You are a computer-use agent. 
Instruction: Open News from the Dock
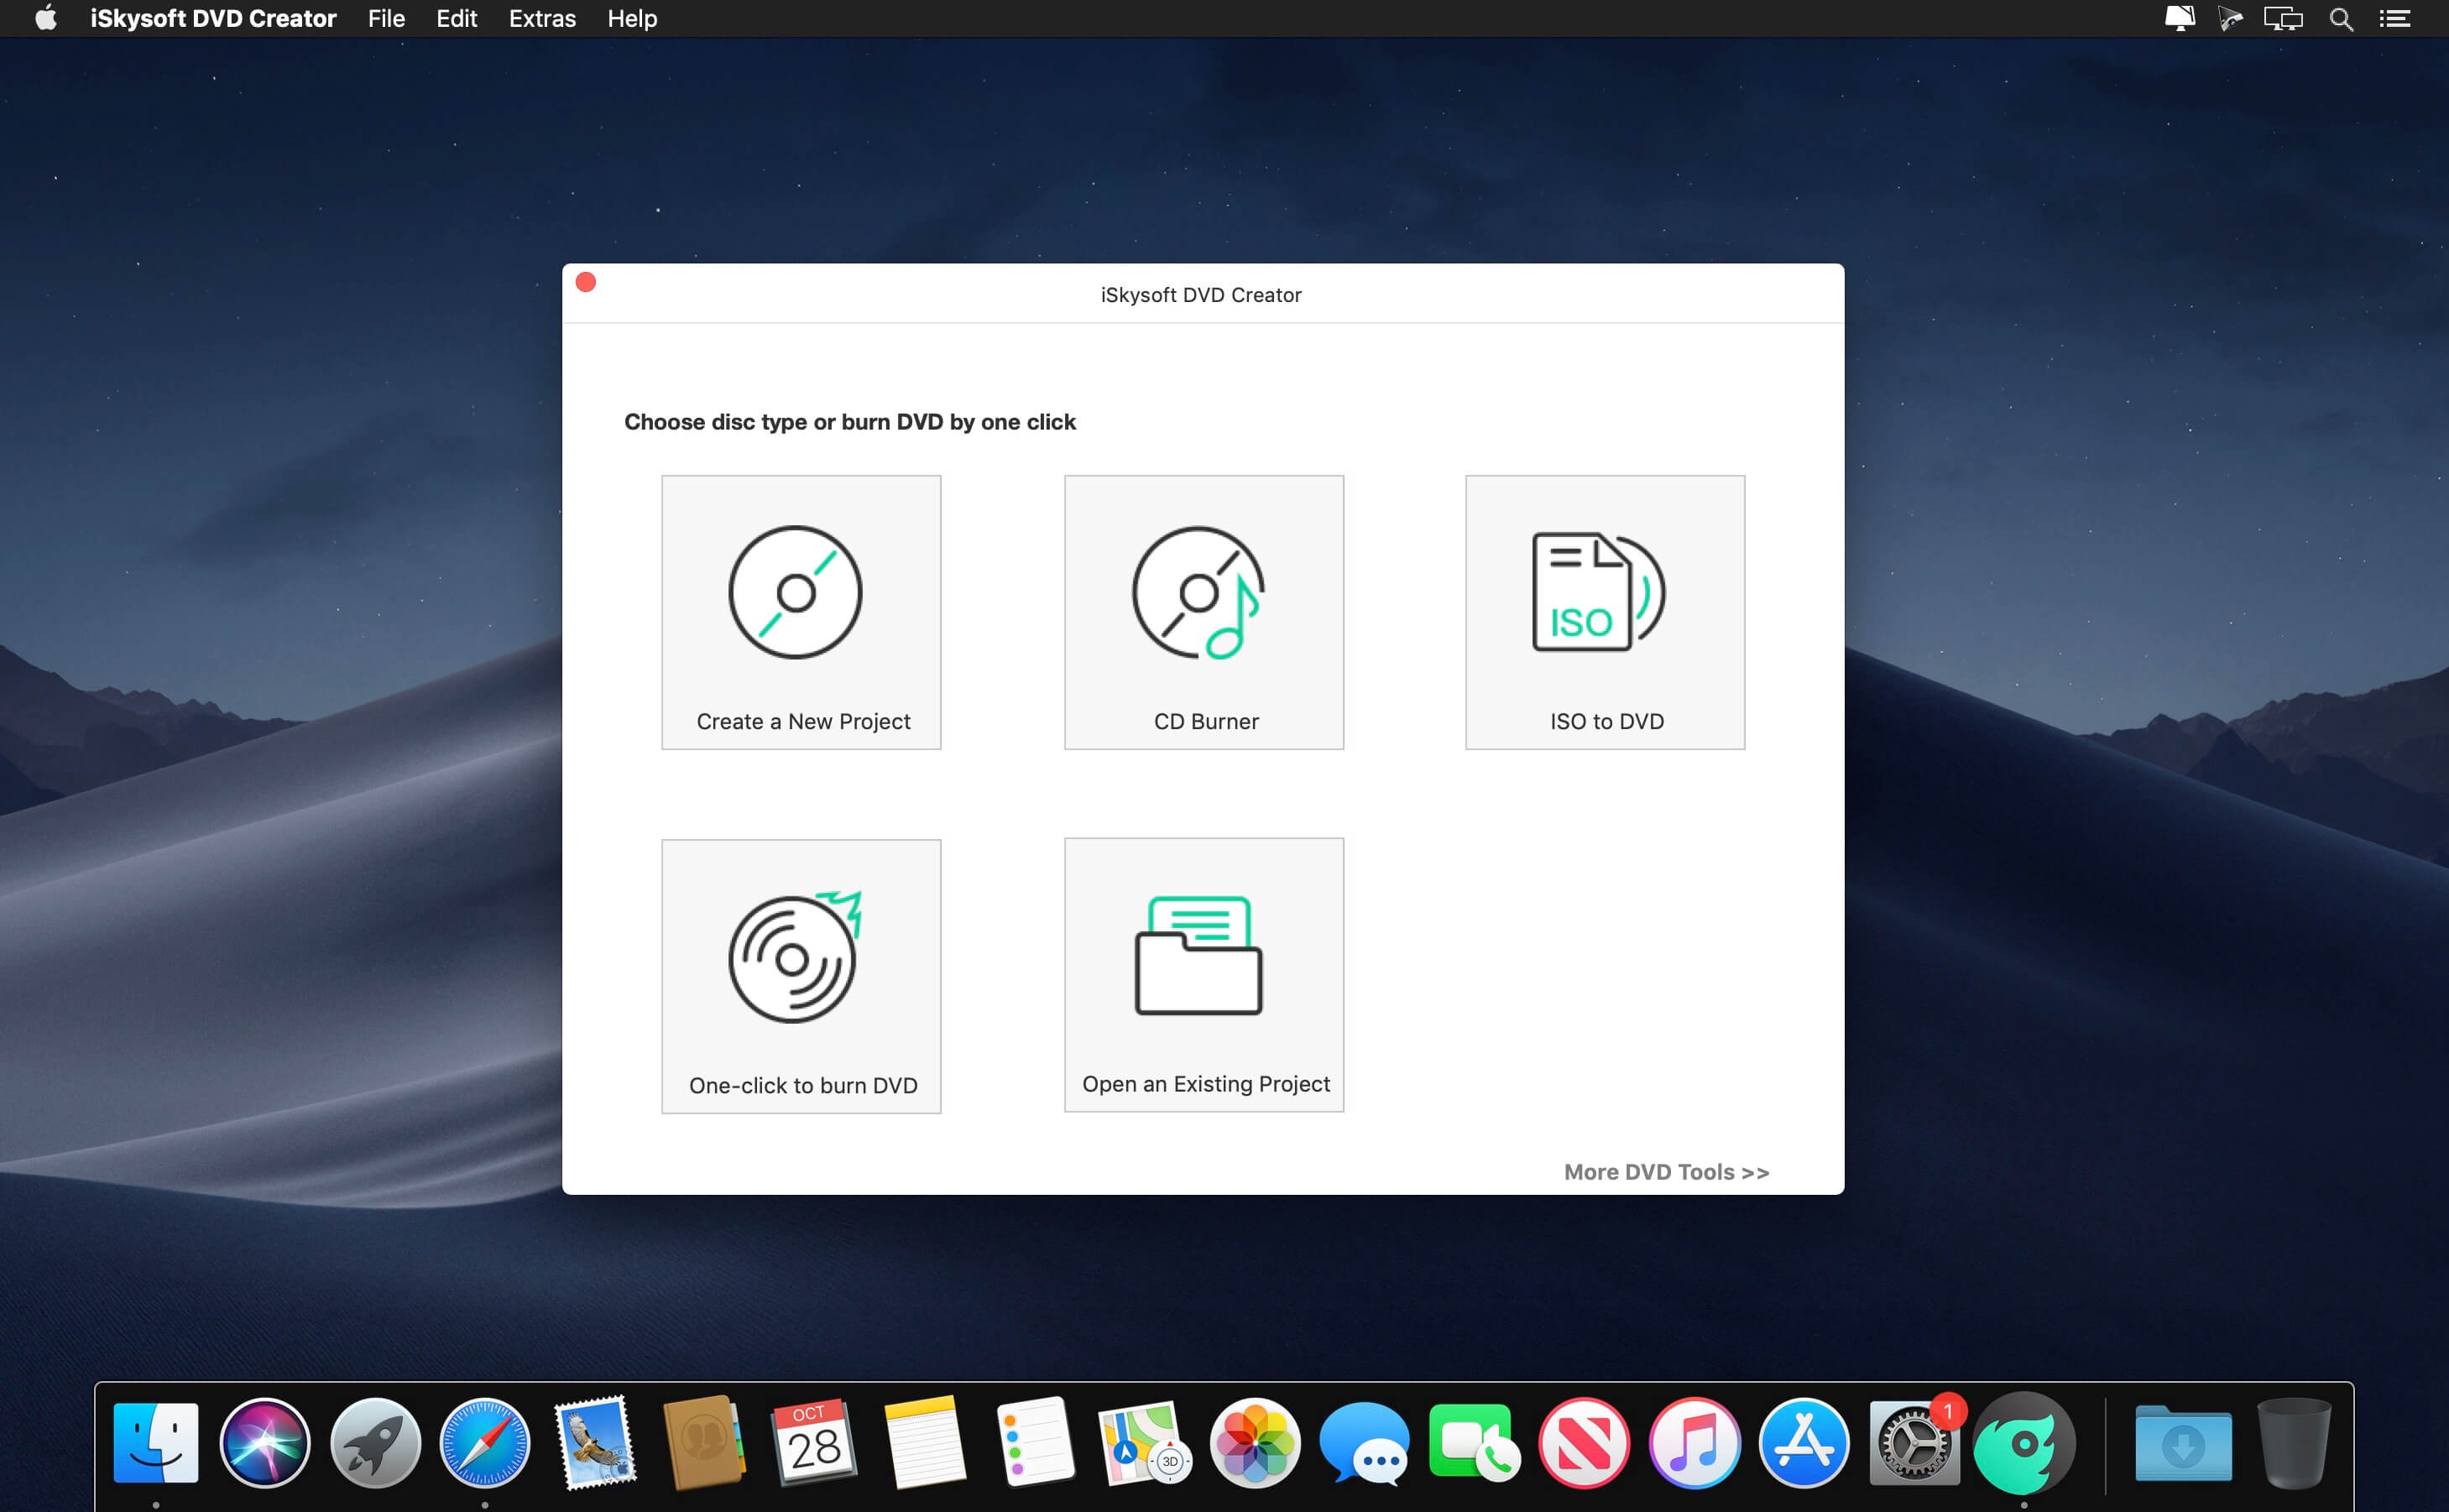pyautogui.click(x=1584, y=1442)
